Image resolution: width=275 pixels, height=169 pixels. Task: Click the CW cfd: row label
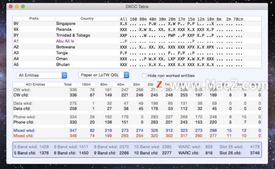point(21,95)
